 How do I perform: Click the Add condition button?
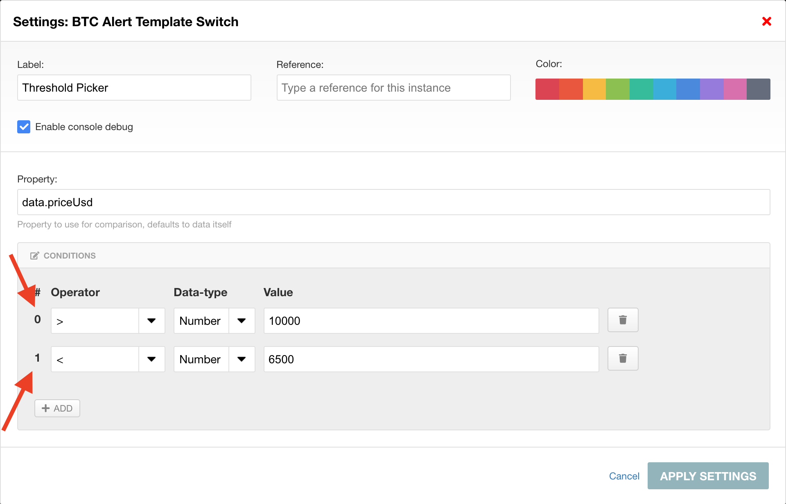point(57,408)
